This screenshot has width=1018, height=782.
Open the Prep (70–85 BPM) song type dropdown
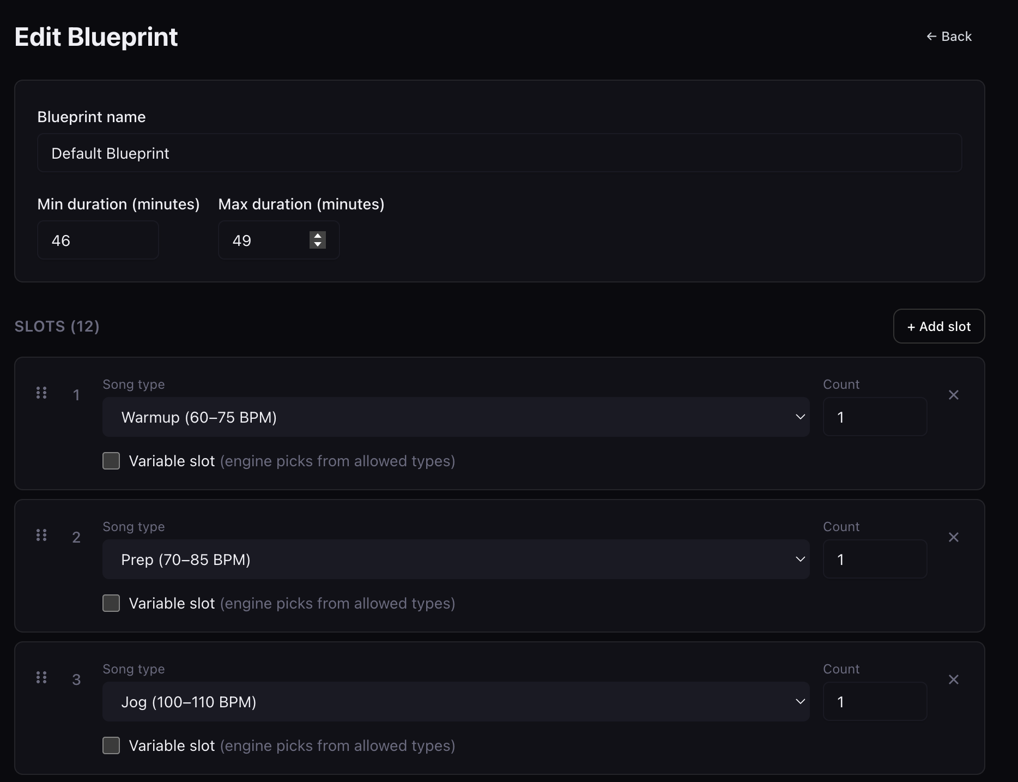[456, 560]
